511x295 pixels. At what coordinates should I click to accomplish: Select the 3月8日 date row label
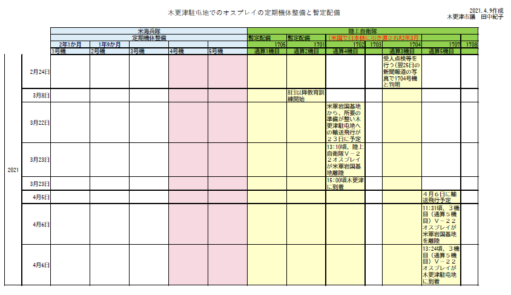tap(41, 96)
